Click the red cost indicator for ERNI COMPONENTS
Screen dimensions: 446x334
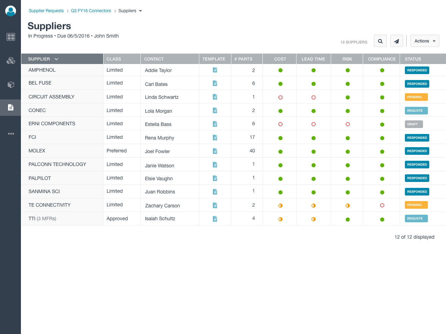(280, 124)
